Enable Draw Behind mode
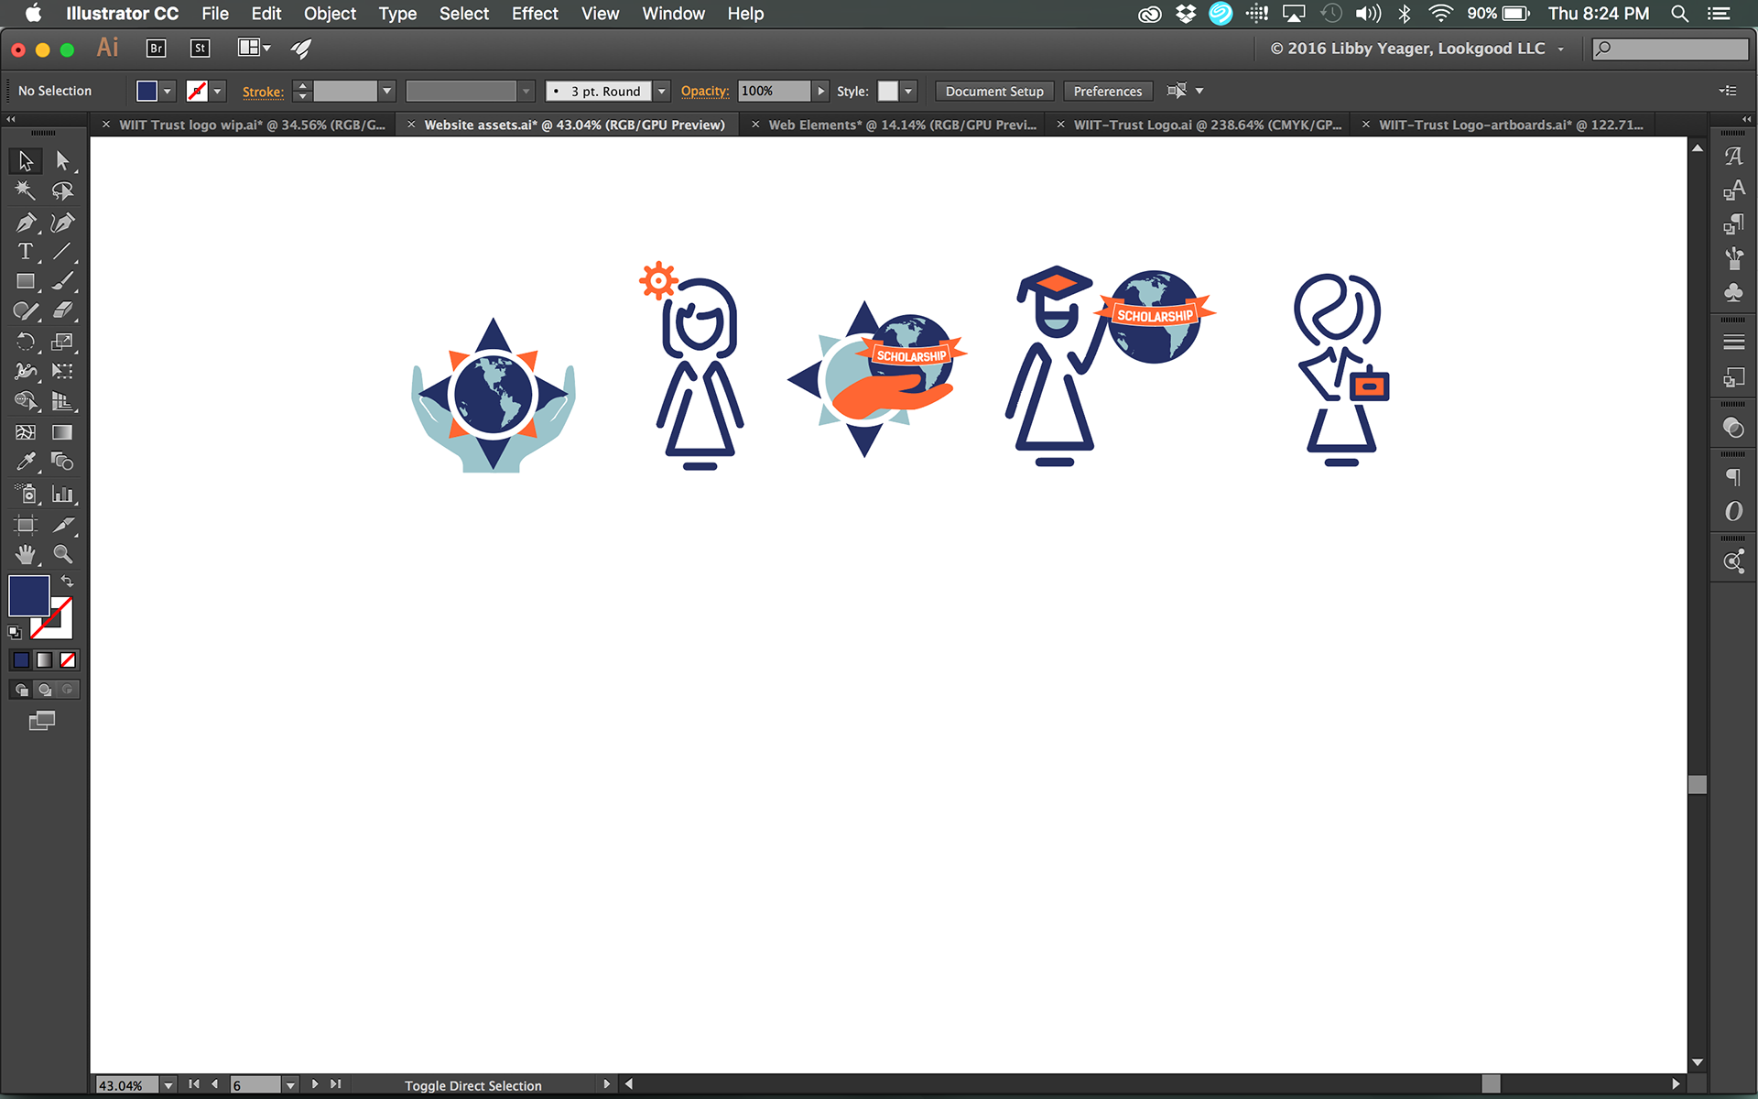Viewport: 1758px width, 1099px height. click(x=44, y=690)
